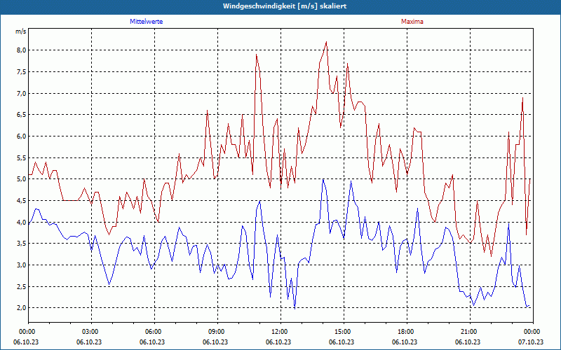This screenshot has height=350, width=561.
Task: Select the blue 'Mittelwerte' legend label
Action: 147,22
